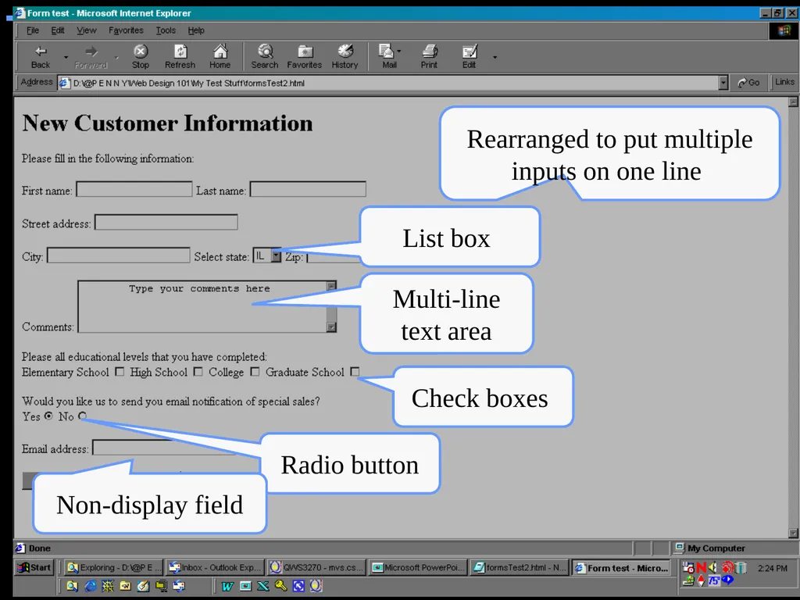800x600 pixels.
Task: Click the comments box scroll up arrow
Action: click(331, 286)
